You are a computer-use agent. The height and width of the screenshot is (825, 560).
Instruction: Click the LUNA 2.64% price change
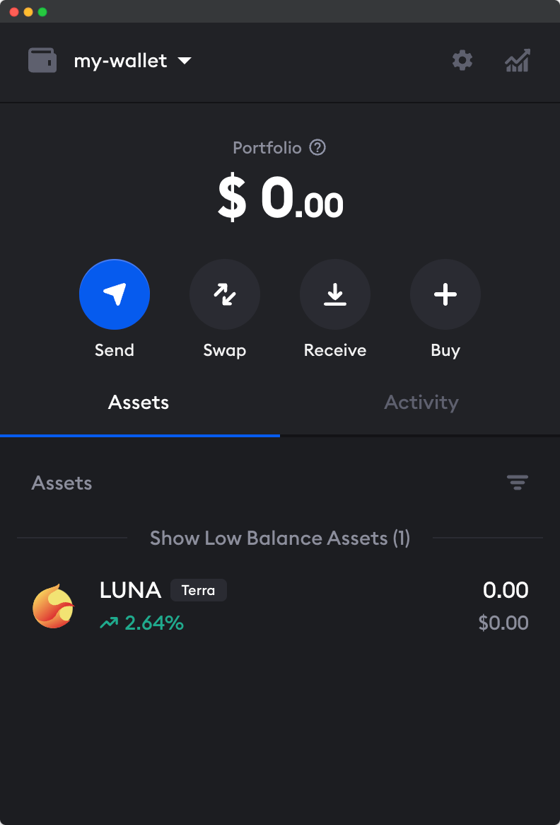pos(142,623)
